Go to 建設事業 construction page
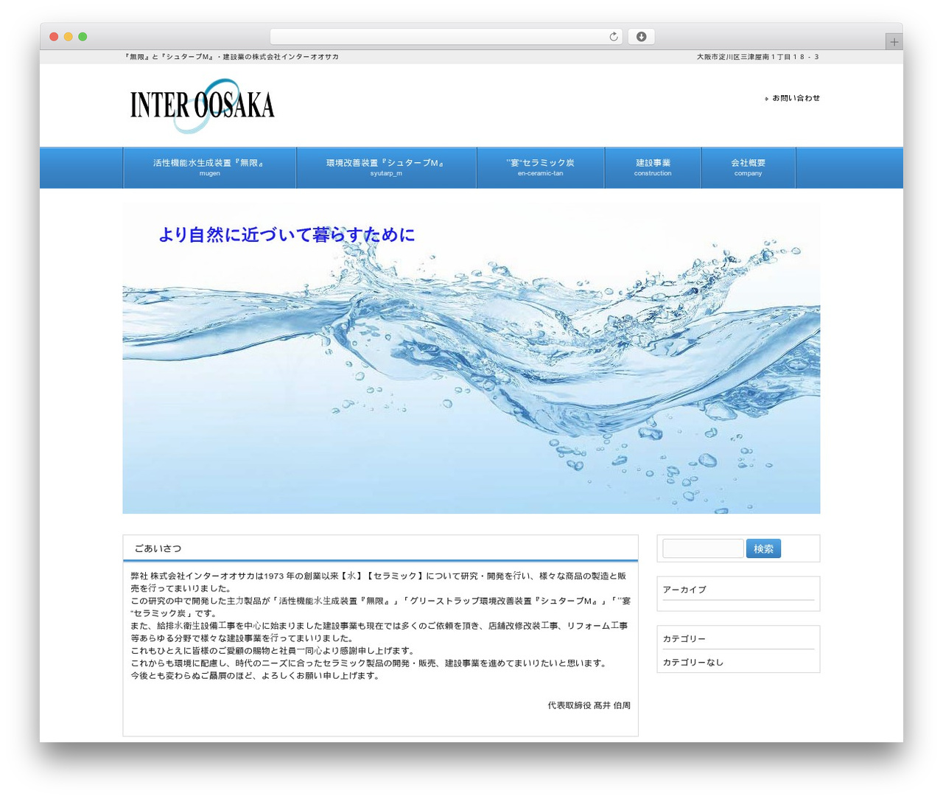The height and width of the screenshot is (799, 943). coord(653,167)
